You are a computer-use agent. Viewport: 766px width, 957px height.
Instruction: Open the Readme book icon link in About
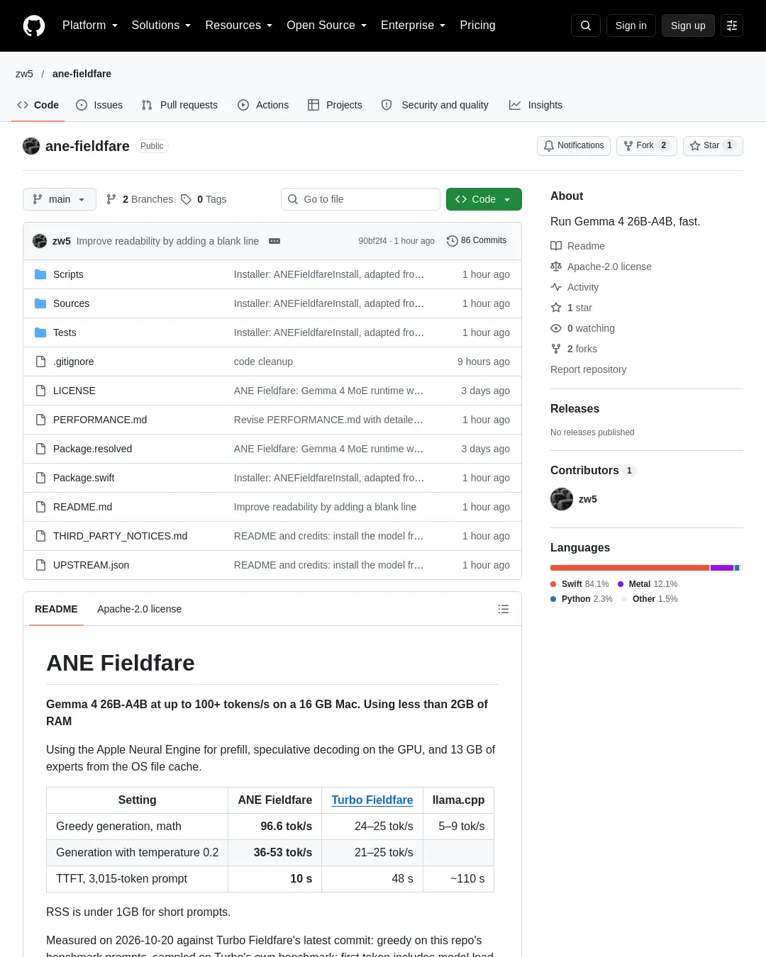coord(578,246)
